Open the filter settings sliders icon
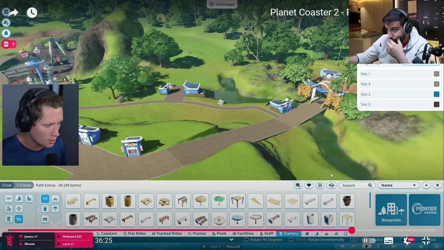Image resolution: width=444 pixels, height=250 pixels. pos(320,185)
